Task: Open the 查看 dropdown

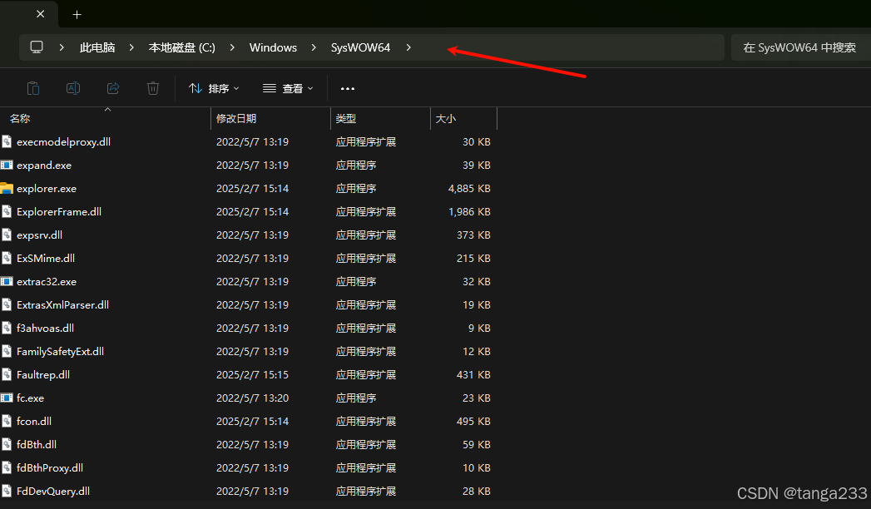Action: pyautogui.click(x=287, y=87)
